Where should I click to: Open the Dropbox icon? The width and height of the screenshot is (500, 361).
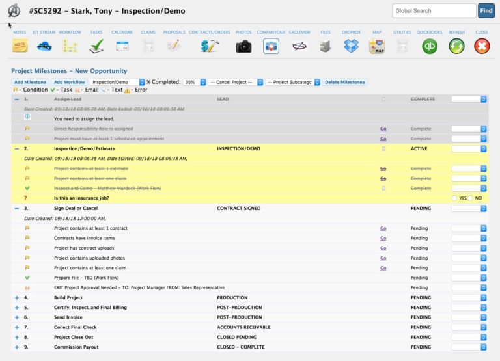tap(351, 46)
